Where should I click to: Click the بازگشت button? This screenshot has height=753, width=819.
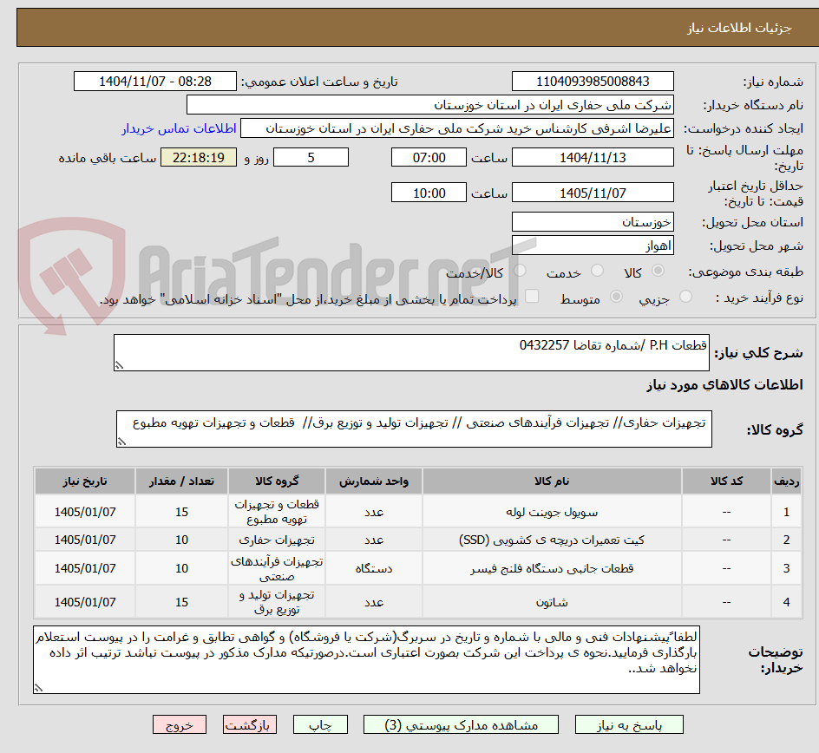click(249, 724)
